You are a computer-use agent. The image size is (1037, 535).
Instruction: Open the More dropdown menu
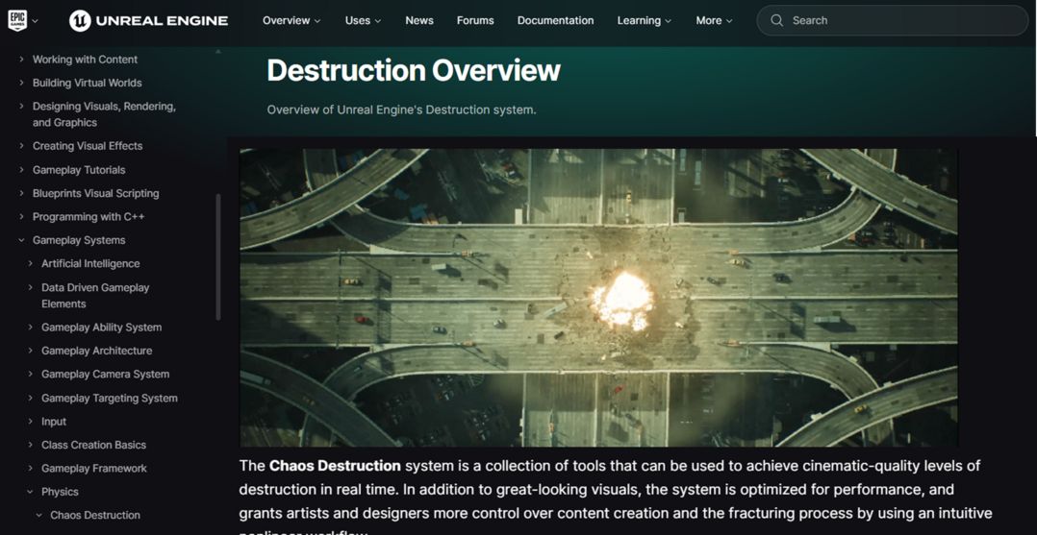714,20
